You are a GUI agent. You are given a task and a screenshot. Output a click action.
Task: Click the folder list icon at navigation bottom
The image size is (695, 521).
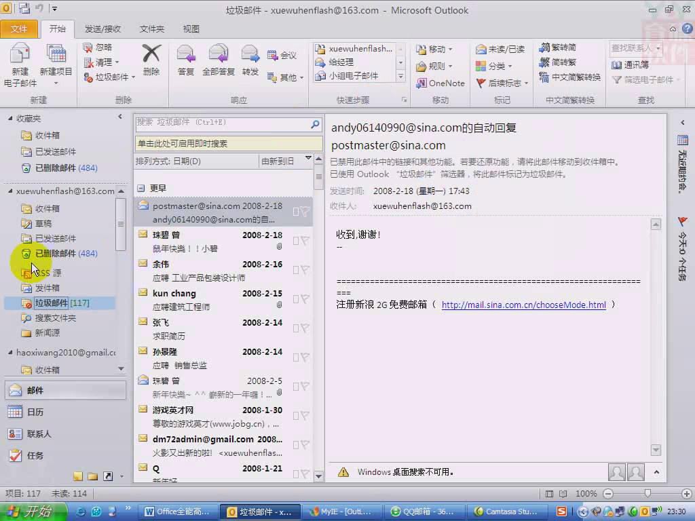click(x=92, y=476)
